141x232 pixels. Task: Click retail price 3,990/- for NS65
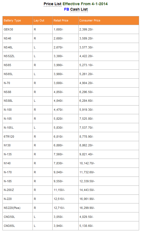tap(58, 65)
